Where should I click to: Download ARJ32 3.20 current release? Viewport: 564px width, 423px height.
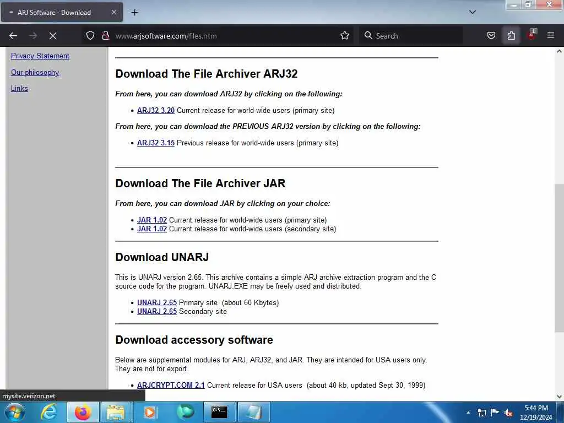pyautogui.click(x=156, y=110)
